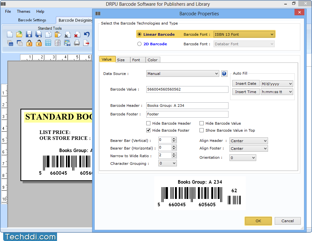Image resolution: width=312 pixels, height=241 pixels.
Task: Switch to the Color tab
Action: coord(153,60)
